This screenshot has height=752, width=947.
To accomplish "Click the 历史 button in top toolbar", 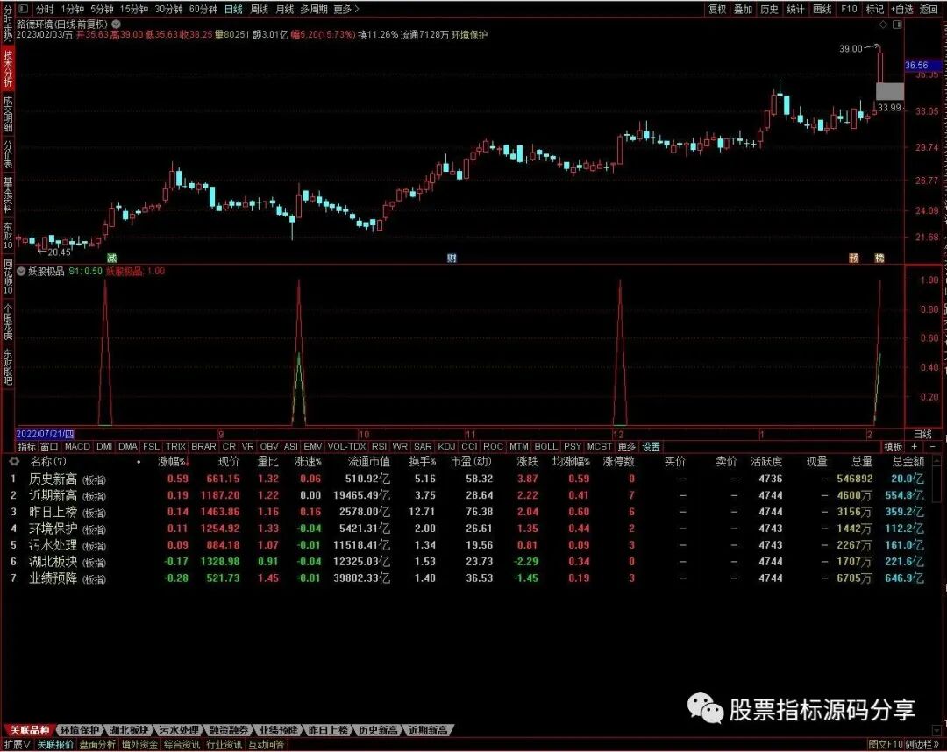I will (769, 9).
